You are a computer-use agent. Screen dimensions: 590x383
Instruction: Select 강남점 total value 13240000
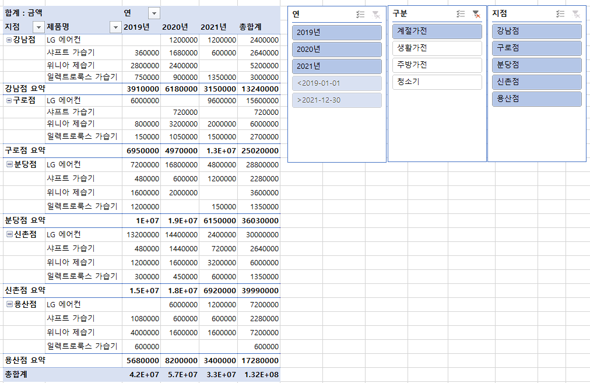tap(259, 89)
